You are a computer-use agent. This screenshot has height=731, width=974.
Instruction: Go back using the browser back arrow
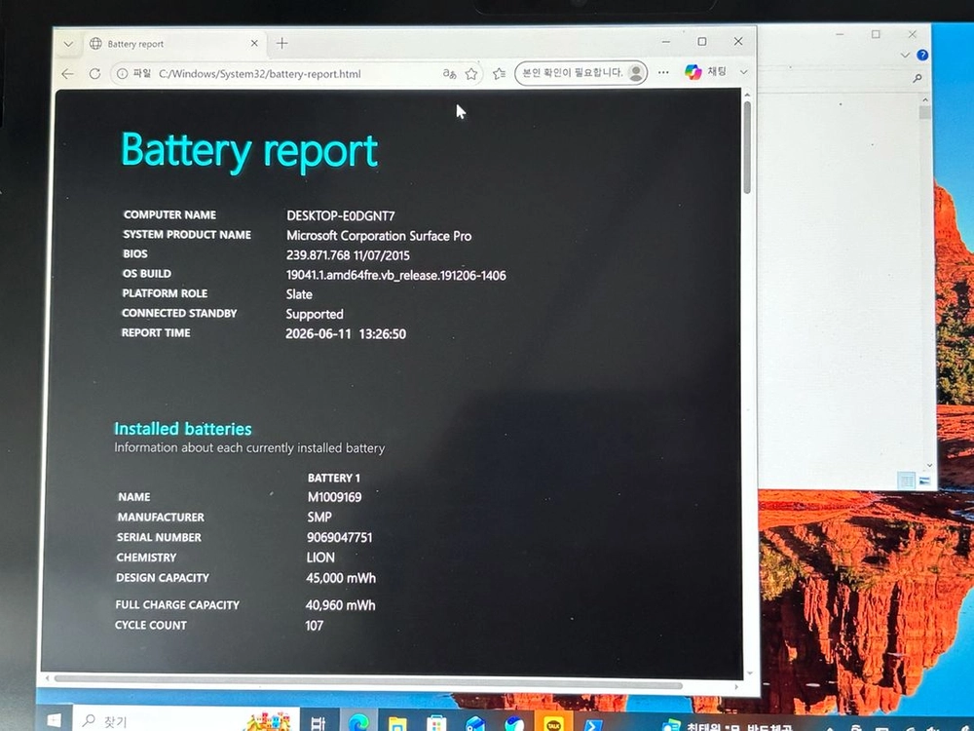point(68,74)
